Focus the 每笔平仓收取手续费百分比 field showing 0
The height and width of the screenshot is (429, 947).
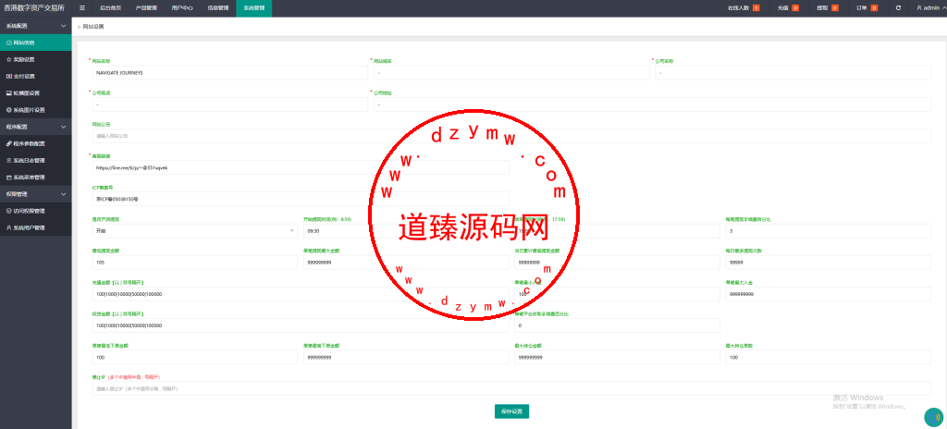click(617, 325)
